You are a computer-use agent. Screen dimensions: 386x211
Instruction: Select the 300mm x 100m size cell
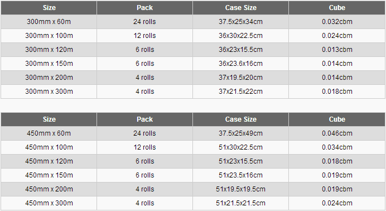[49, 36]
